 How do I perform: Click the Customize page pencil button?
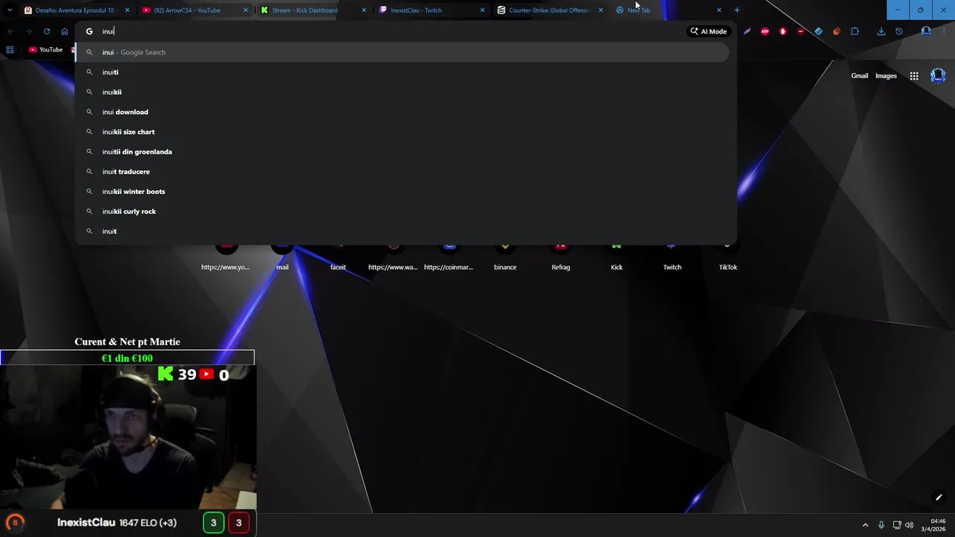939,497
